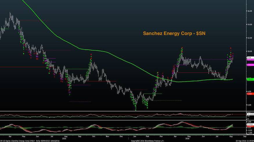Screen dimensions: 254x142
Task: Click the Oct month label on time axis
Action: pyautogui.click(x=94, y=136)
